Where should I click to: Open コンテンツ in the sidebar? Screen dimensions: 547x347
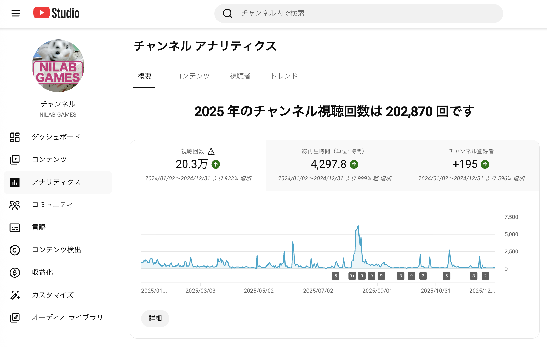pos(49,159)
